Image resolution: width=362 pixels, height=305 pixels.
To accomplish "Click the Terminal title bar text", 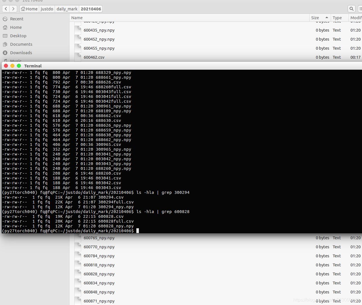I will 33,66.
